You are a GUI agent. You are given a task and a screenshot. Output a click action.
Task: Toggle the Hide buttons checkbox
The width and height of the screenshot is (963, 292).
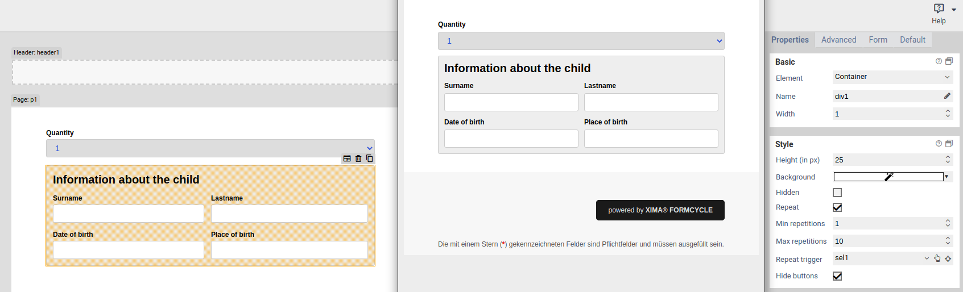[x=837, y=276]
